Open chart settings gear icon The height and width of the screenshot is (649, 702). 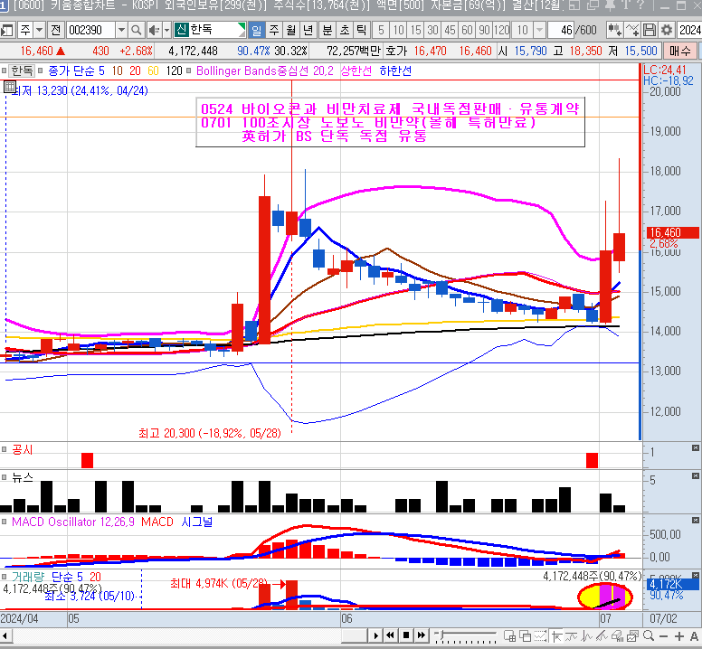667,30
